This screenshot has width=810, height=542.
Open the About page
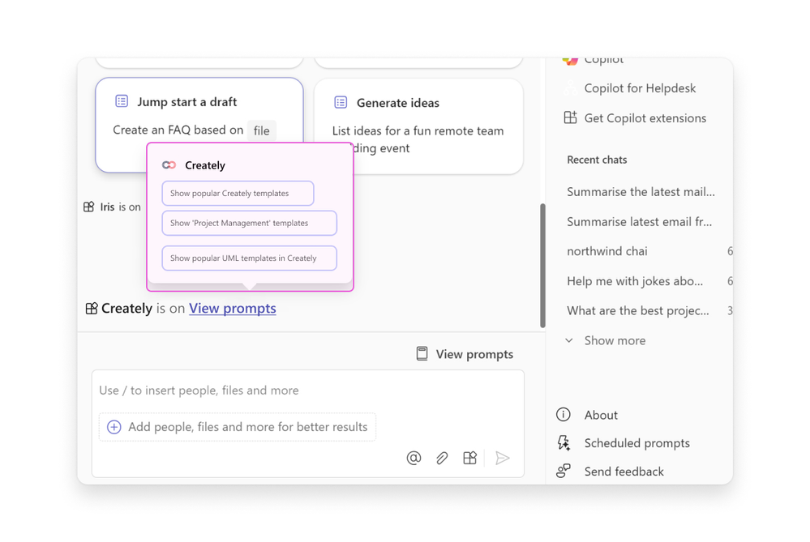pyautogui.click(x=600, y=415)
